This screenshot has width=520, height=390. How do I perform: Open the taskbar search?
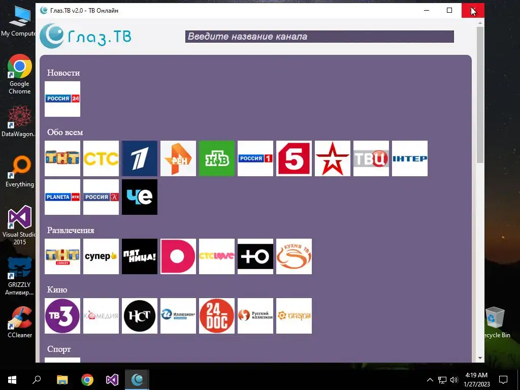(x=37, y=380)
